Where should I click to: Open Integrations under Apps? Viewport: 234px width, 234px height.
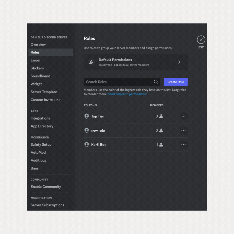[40, 118]
